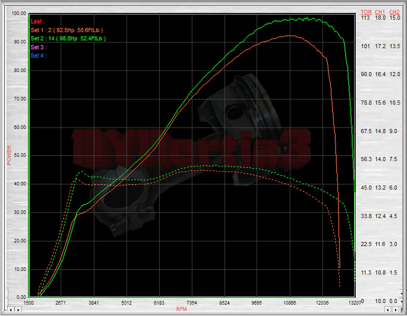Select the TOR axis header

[x=366, y=11]
